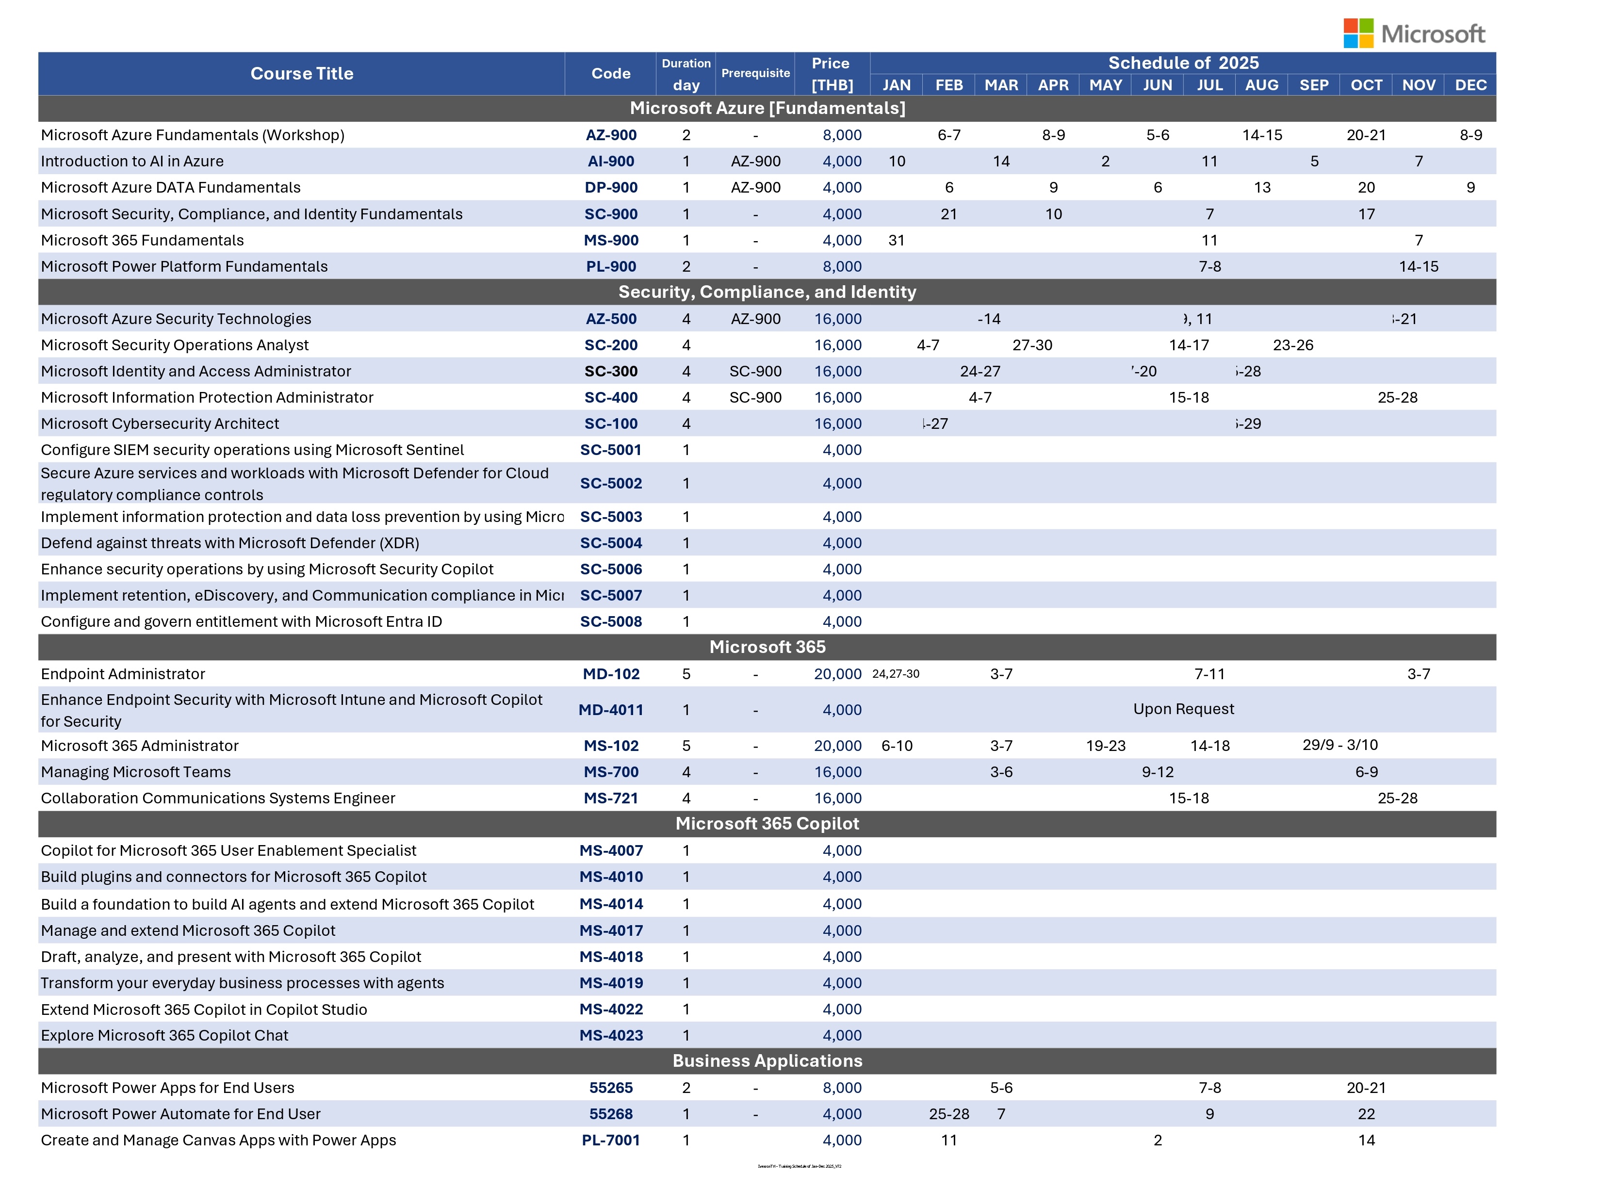Click course code SC-200

point(611,345)
